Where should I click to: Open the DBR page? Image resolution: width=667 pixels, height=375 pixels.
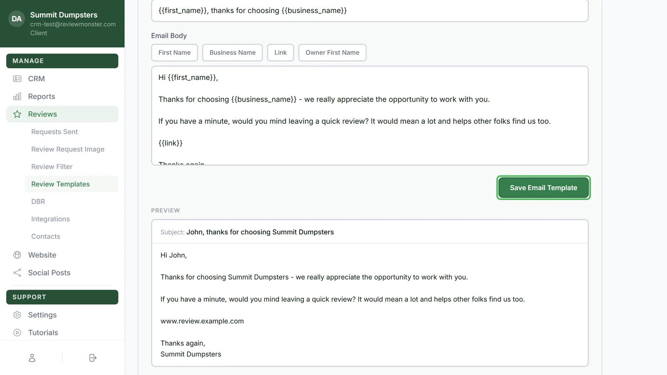72,202
